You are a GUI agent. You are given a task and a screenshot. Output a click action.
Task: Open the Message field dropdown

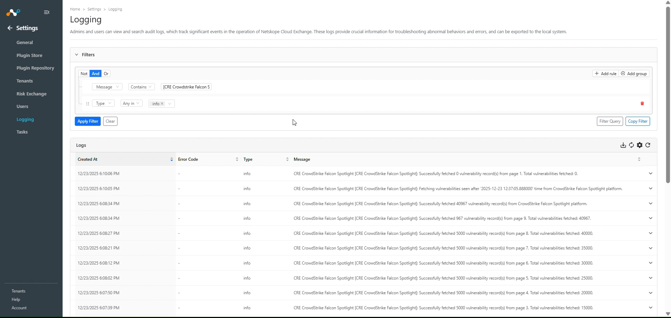coord(107,87)
